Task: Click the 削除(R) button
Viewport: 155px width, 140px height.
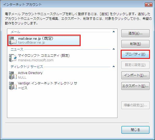Action: [135, 44]
